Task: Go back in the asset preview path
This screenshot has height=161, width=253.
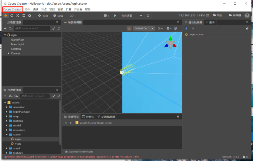Action: coord(66,123)
